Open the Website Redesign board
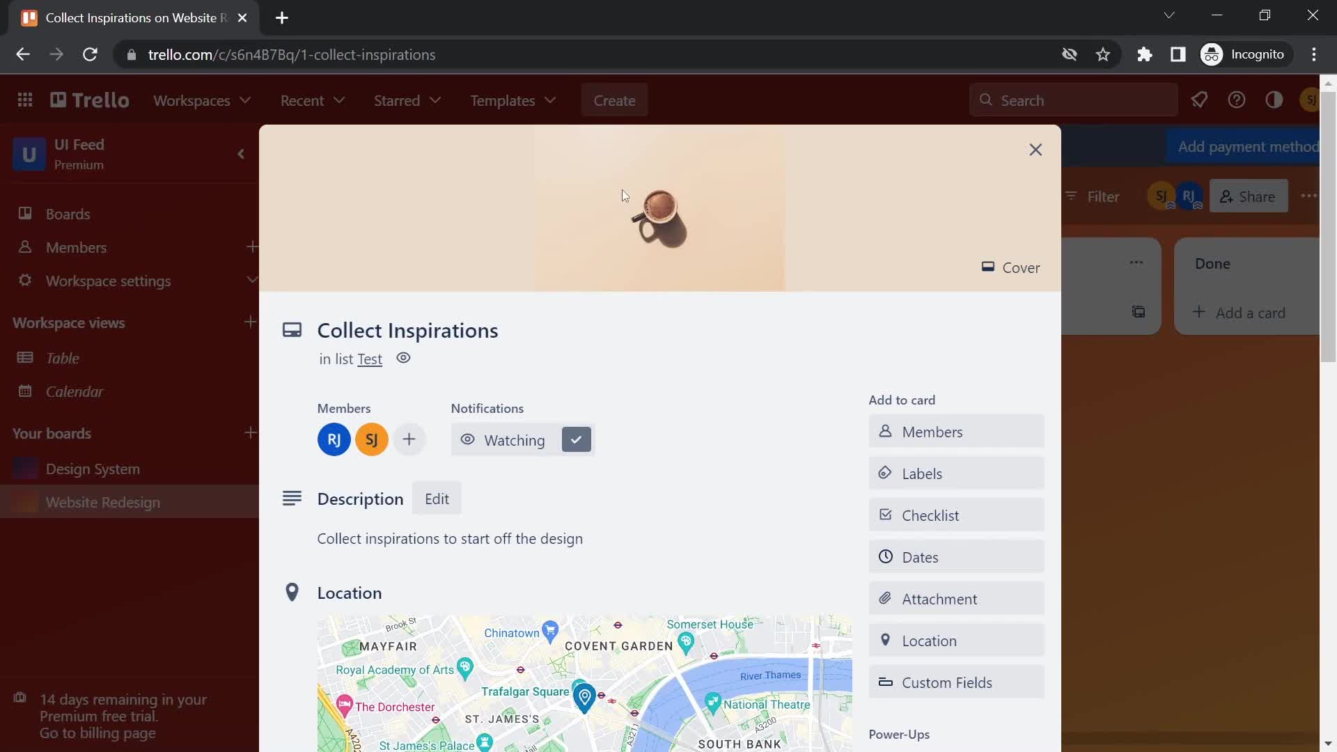Viewport: 1337px width, 752px height. click(x=104, y=501)
